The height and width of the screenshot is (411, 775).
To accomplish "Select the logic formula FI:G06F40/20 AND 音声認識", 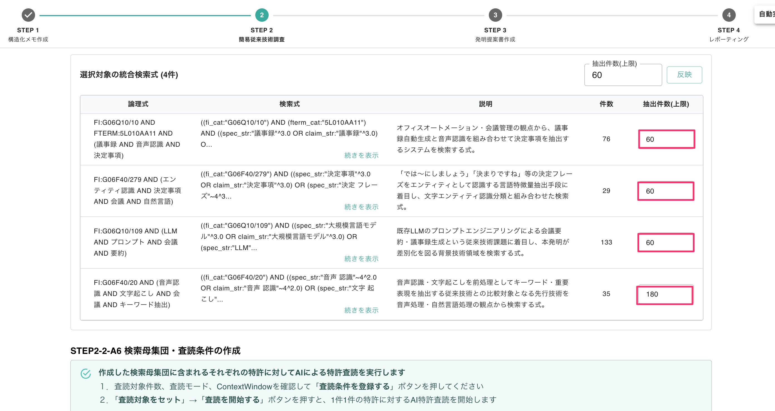I will 137,294.
